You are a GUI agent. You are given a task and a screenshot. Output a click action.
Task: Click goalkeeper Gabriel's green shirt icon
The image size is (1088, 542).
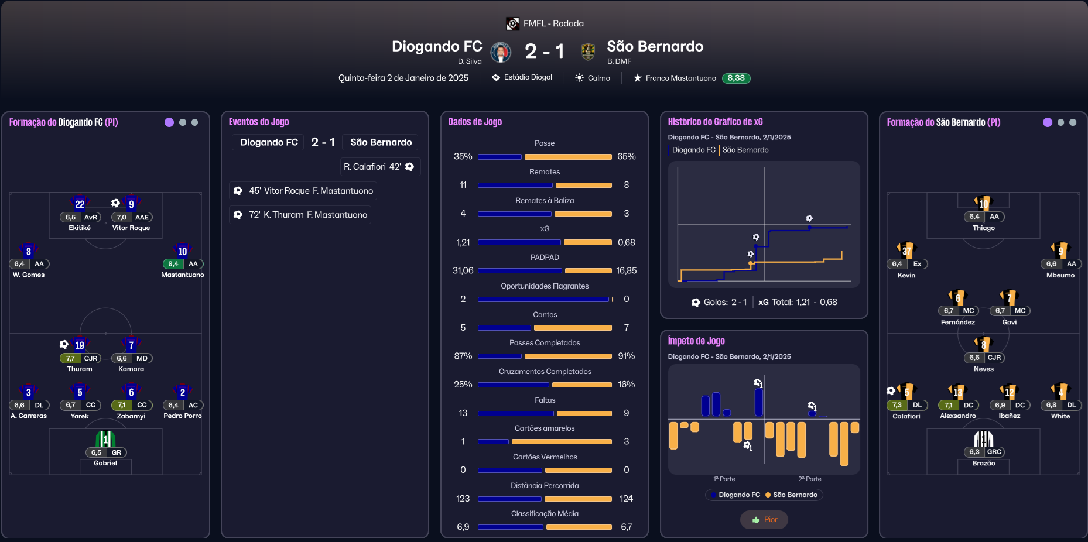(105, 438)
